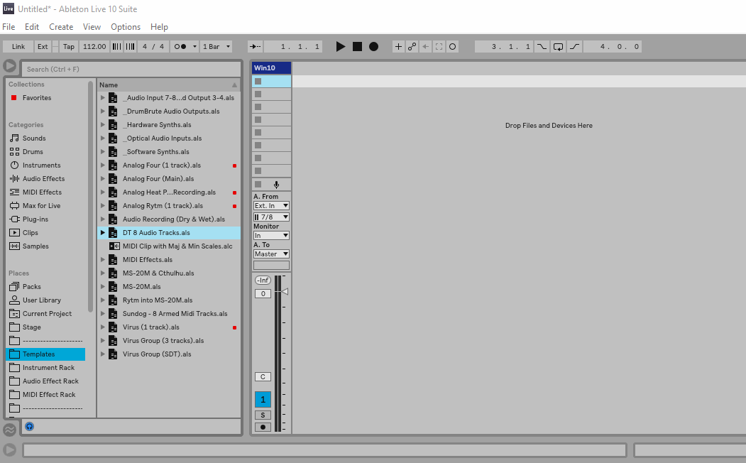Viewport: 746px width, 463px height.
Task: Arm the Win10 track for recording
Action: click(x=263, y=427)
